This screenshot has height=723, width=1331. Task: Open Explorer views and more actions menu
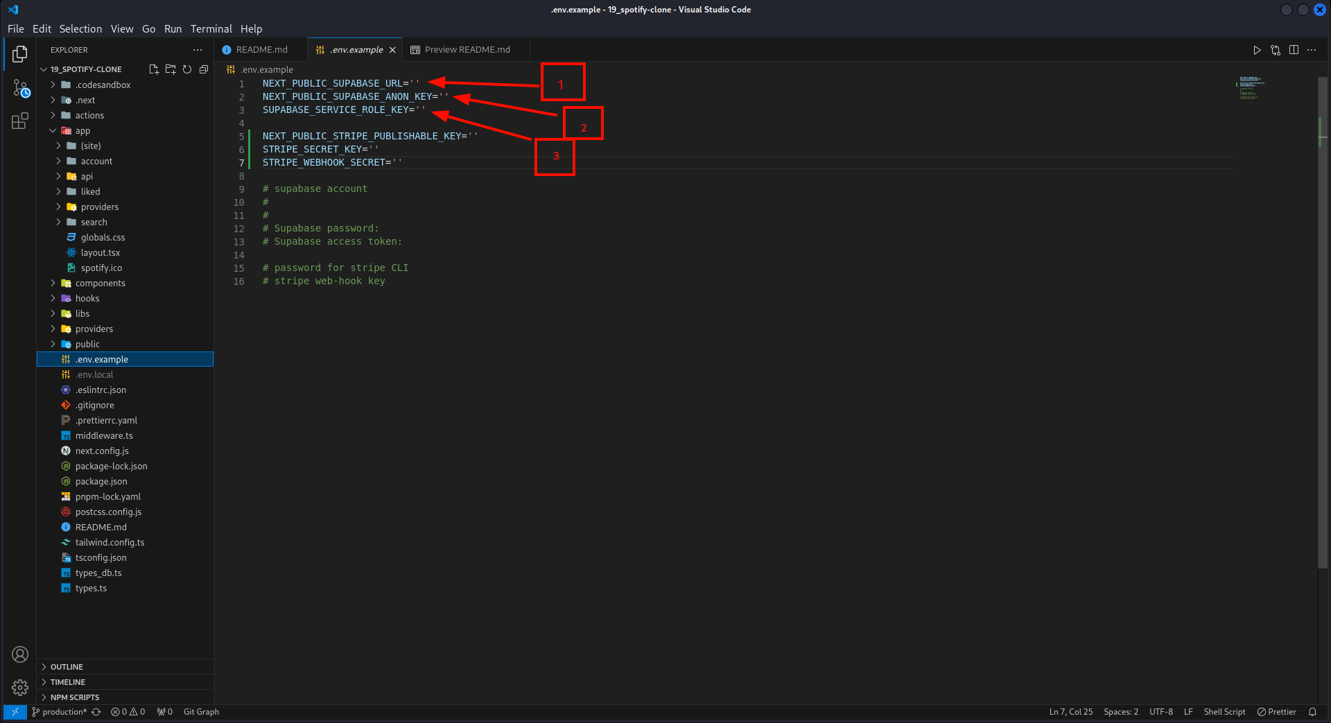[198, 50]
